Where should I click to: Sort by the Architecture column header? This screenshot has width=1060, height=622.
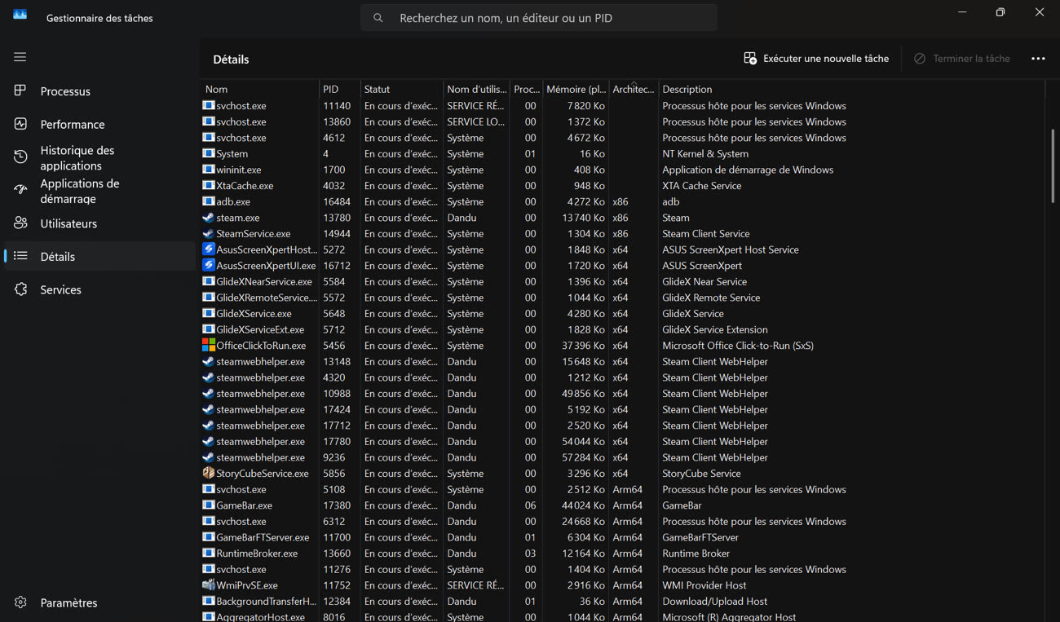point(633,89)
